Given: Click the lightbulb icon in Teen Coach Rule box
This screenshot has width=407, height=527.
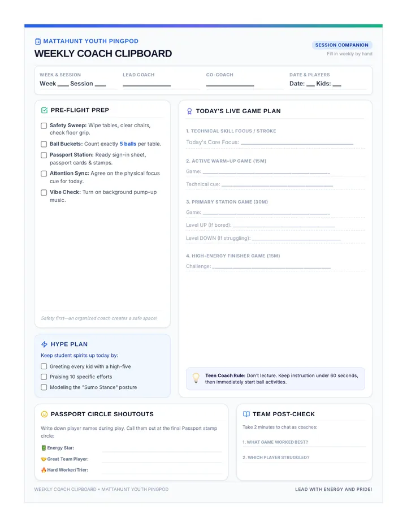Looking at the screenshot, I should tap(196, 378).
